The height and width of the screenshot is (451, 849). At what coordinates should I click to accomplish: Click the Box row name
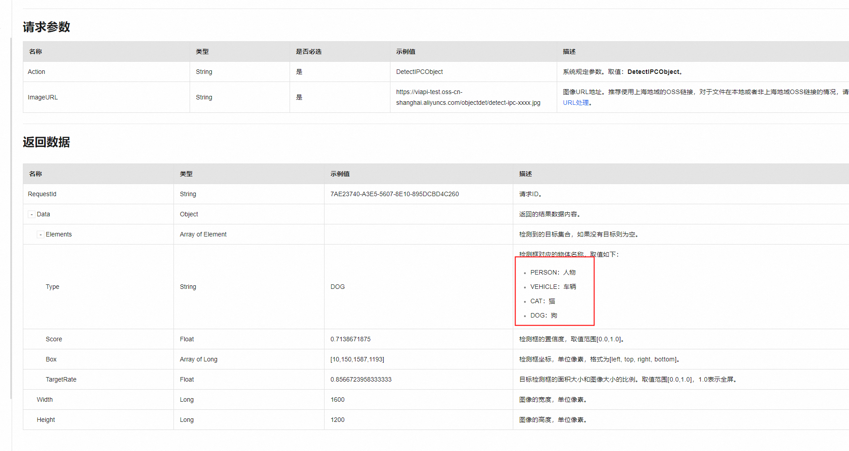51,359
